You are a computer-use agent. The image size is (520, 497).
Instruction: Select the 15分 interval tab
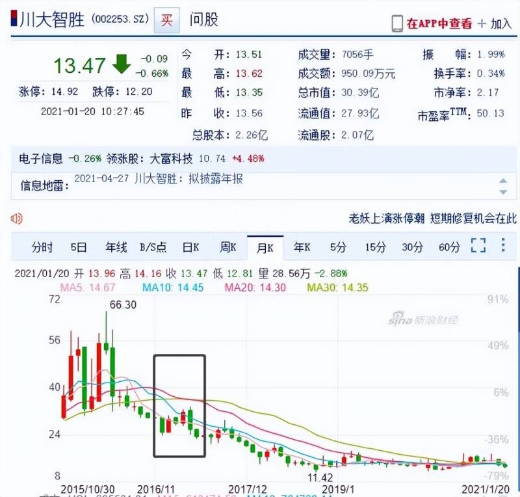click(376, 247)
